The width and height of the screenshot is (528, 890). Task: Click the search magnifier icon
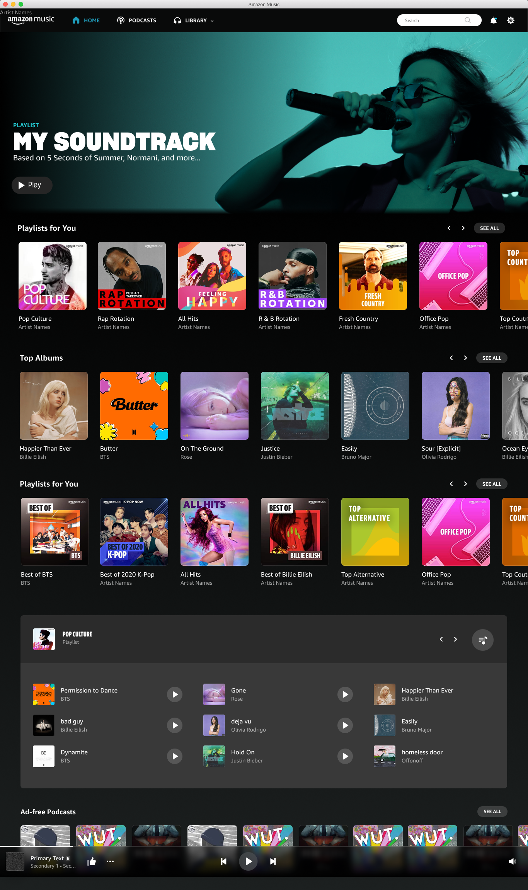click(x=468, y=20)
